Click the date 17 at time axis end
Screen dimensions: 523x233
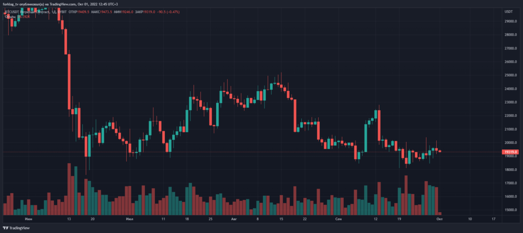[x=493, y=219]
